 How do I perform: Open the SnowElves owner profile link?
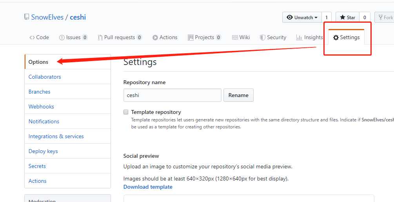click(47, 17)
